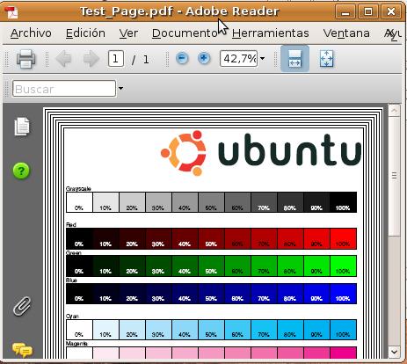Click the Cyan 30% swatch
Screen dimensions: 407x364
(x=158, y=330)
